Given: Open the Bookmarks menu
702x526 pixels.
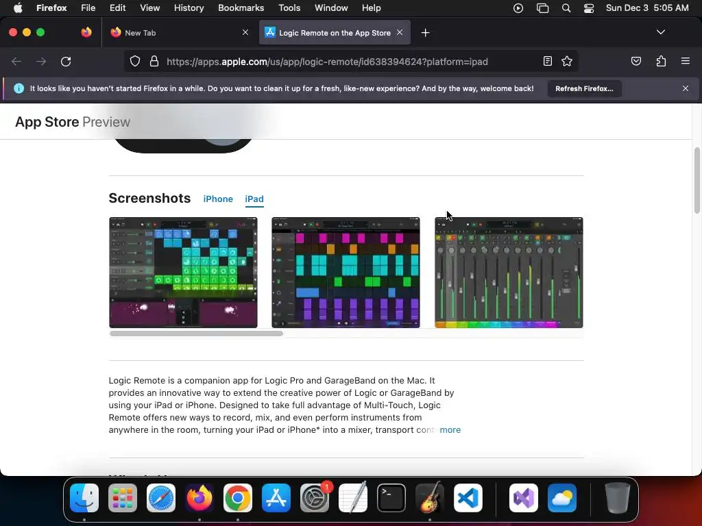Looking at the screenshot, I should 241,8.
